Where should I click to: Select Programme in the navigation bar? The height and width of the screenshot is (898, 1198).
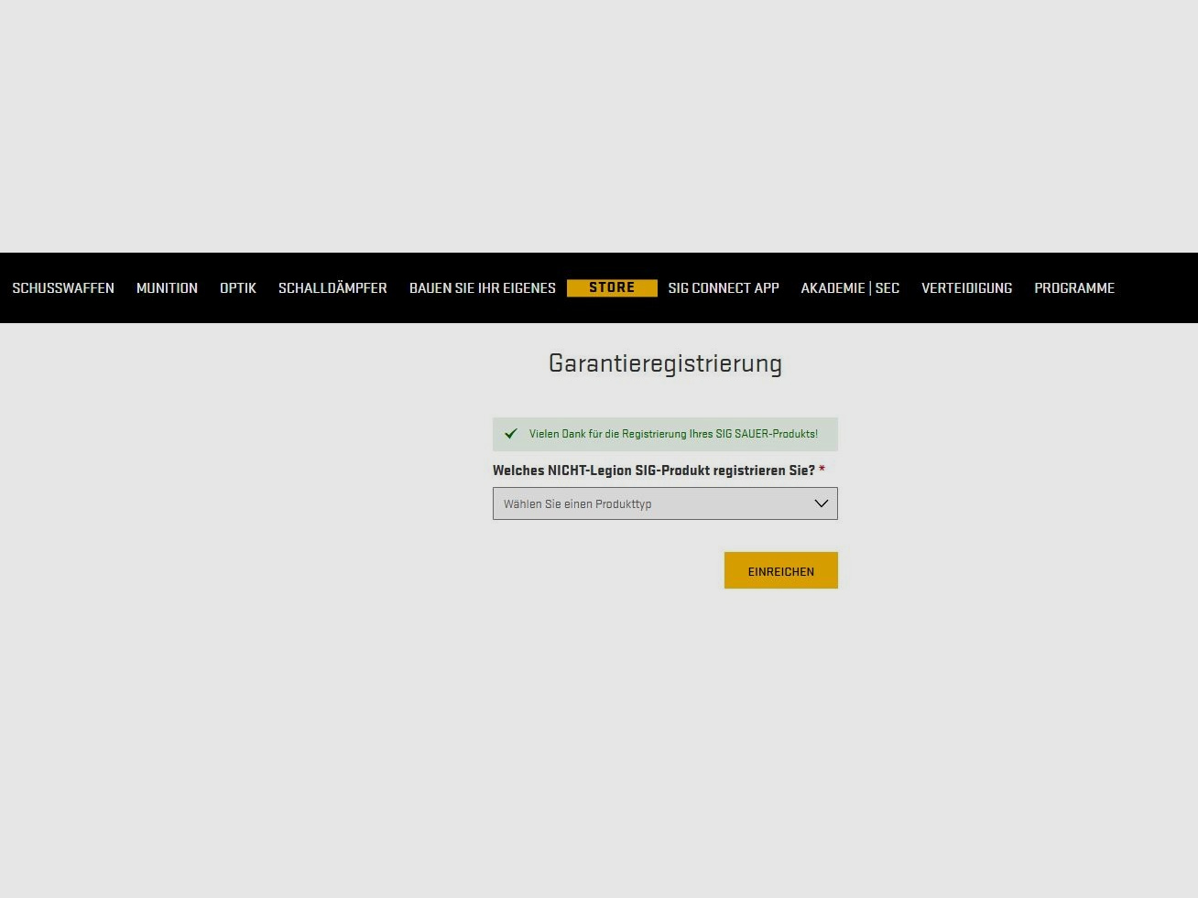click(1074, 288)
